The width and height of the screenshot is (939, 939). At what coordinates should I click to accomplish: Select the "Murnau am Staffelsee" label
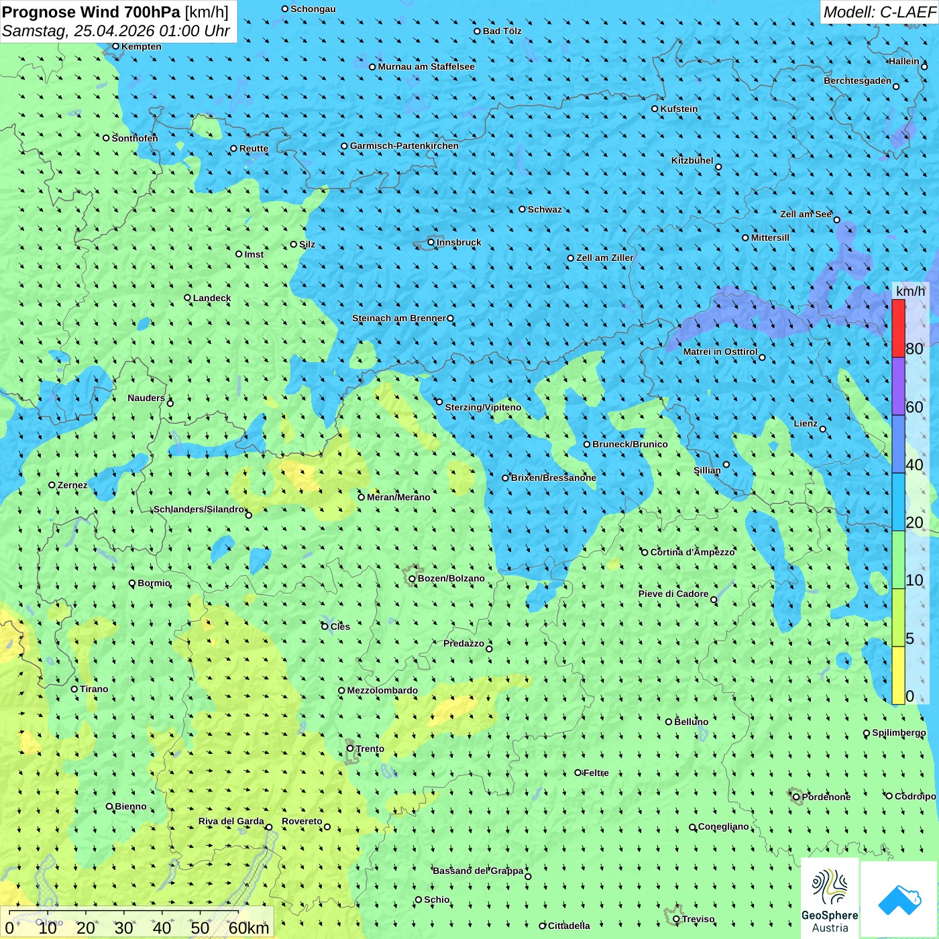(x=427, y=66)
